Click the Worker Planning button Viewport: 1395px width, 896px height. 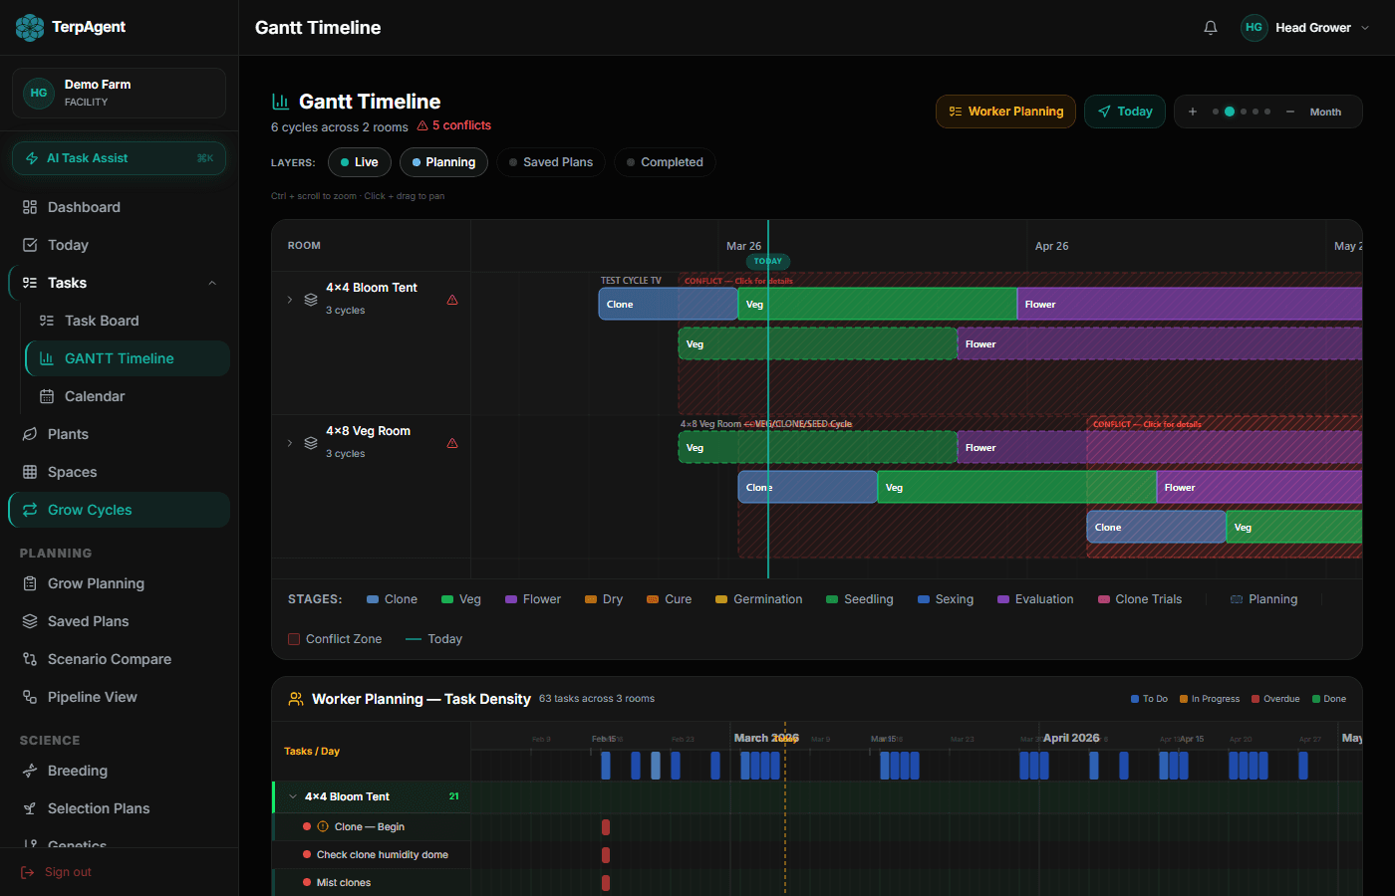(x=1005, y=112)
